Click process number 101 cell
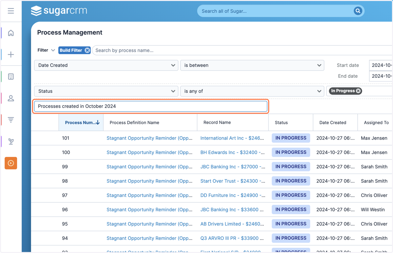Screen dimensions: 393x253 [x=66, y=138]
